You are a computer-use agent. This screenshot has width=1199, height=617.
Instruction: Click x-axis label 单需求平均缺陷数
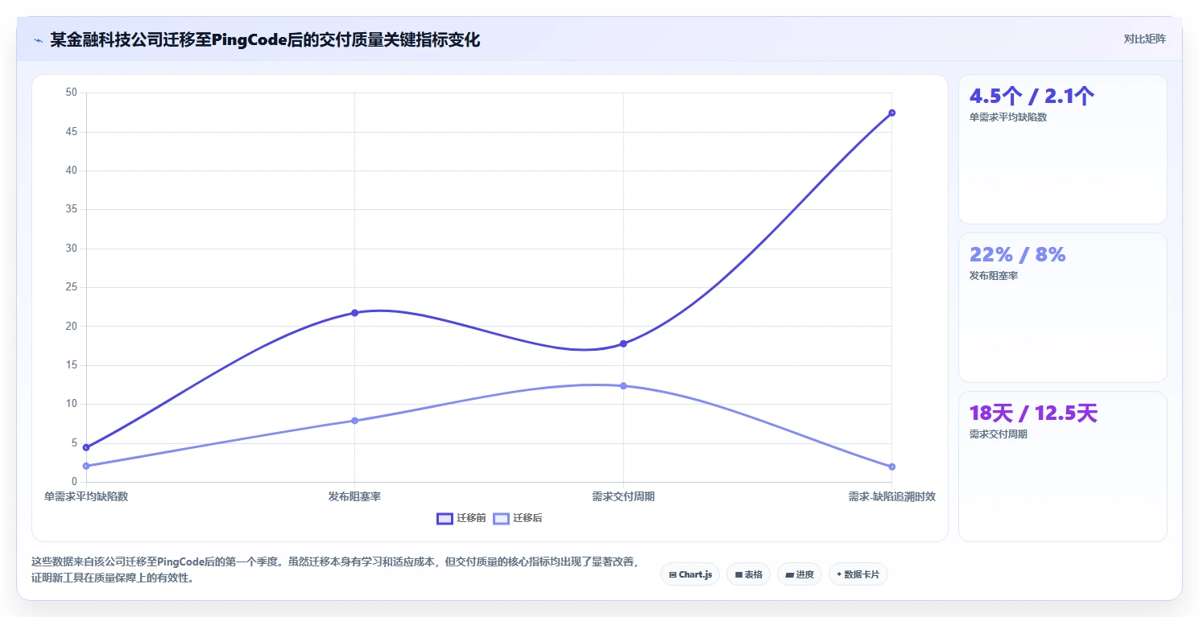(86, 496)
